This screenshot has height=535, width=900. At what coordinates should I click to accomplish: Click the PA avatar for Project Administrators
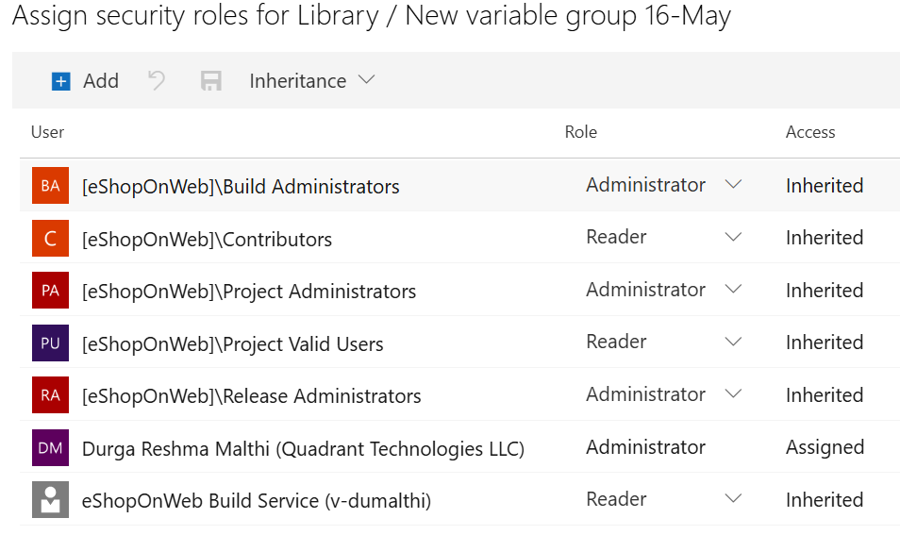coord(50,291)
